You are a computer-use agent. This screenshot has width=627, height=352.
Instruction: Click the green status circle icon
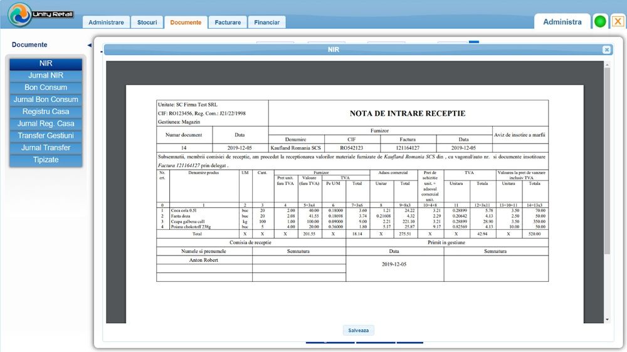[x=600, y=21]
